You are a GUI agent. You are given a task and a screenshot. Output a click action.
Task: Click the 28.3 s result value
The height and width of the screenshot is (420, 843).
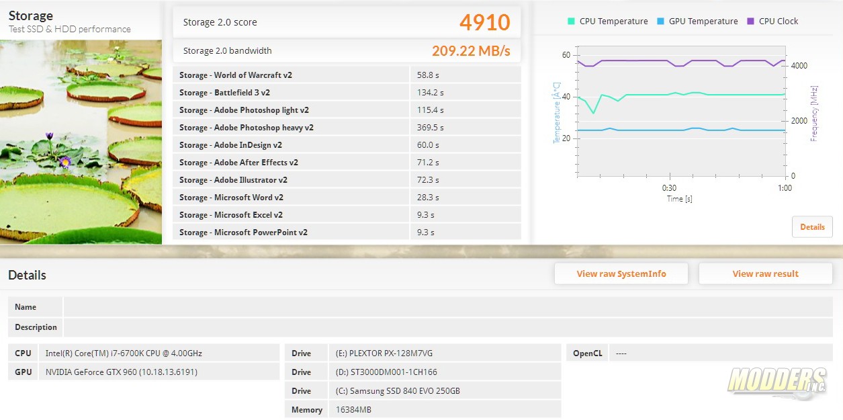coord(428,198)
